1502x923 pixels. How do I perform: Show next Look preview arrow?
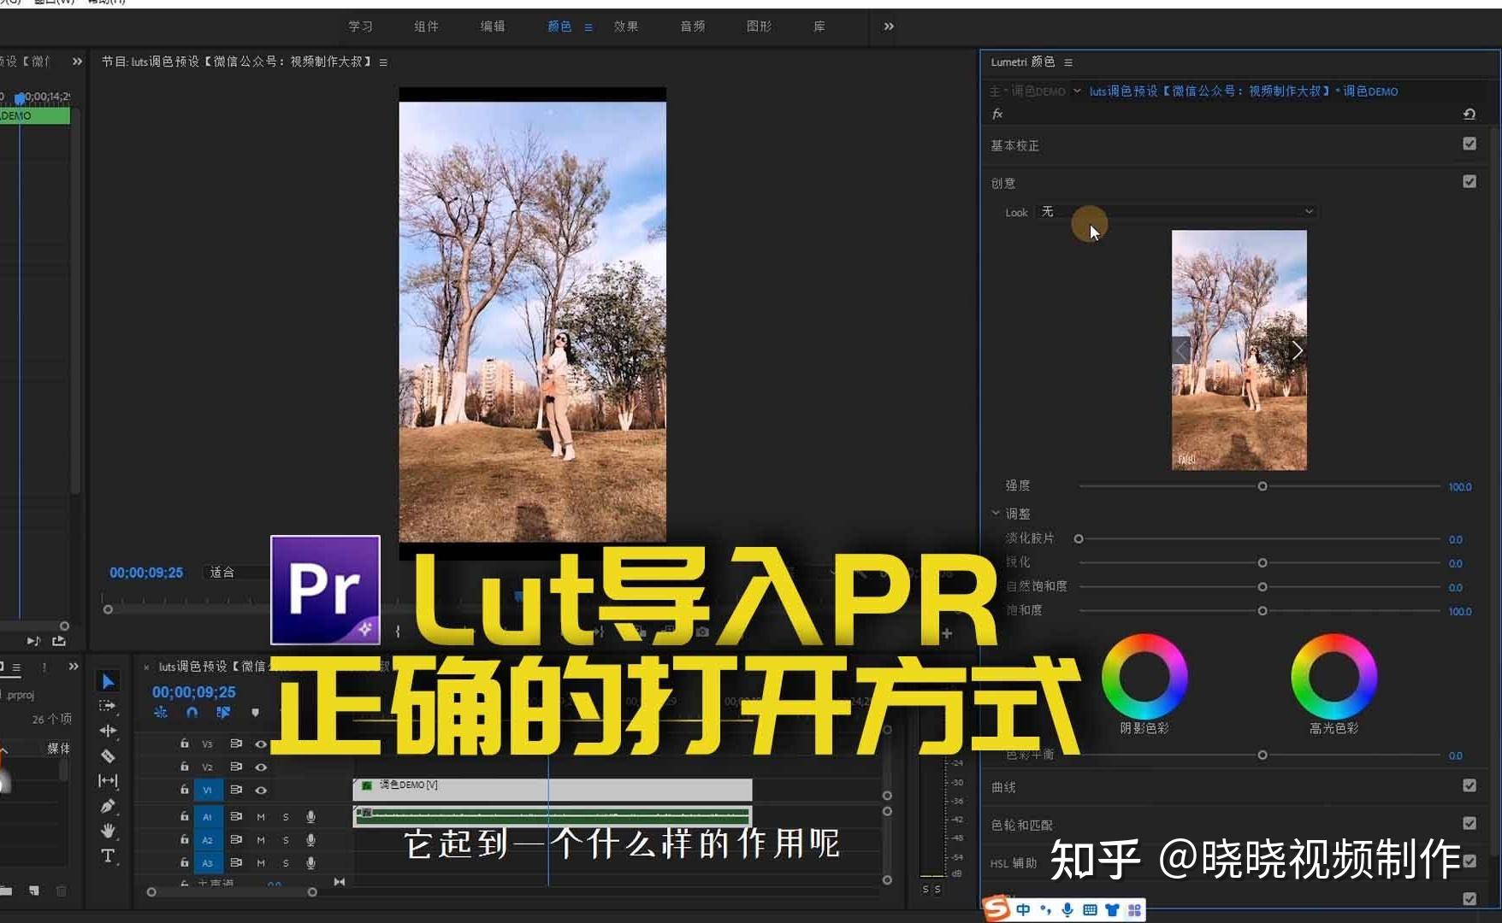[1297, 350]
